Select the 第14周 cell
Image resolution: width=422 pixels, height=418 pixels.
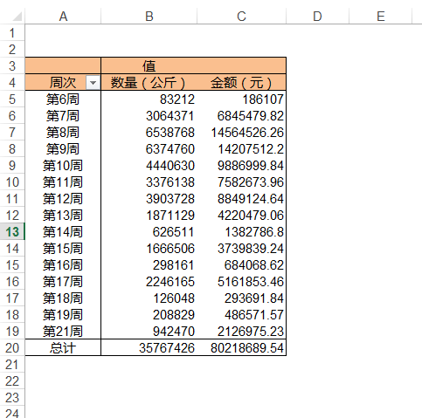[x=63, y=232]
